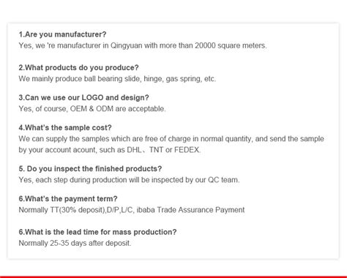347x278 pixels.
Task: Click heading "4.What's the sample cost?"
Action: (65, 127)
